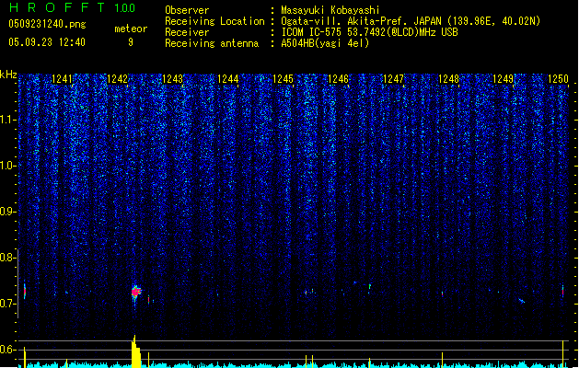
Task: Click the 0.6 kHz axis label
Action: pos(7,350)
